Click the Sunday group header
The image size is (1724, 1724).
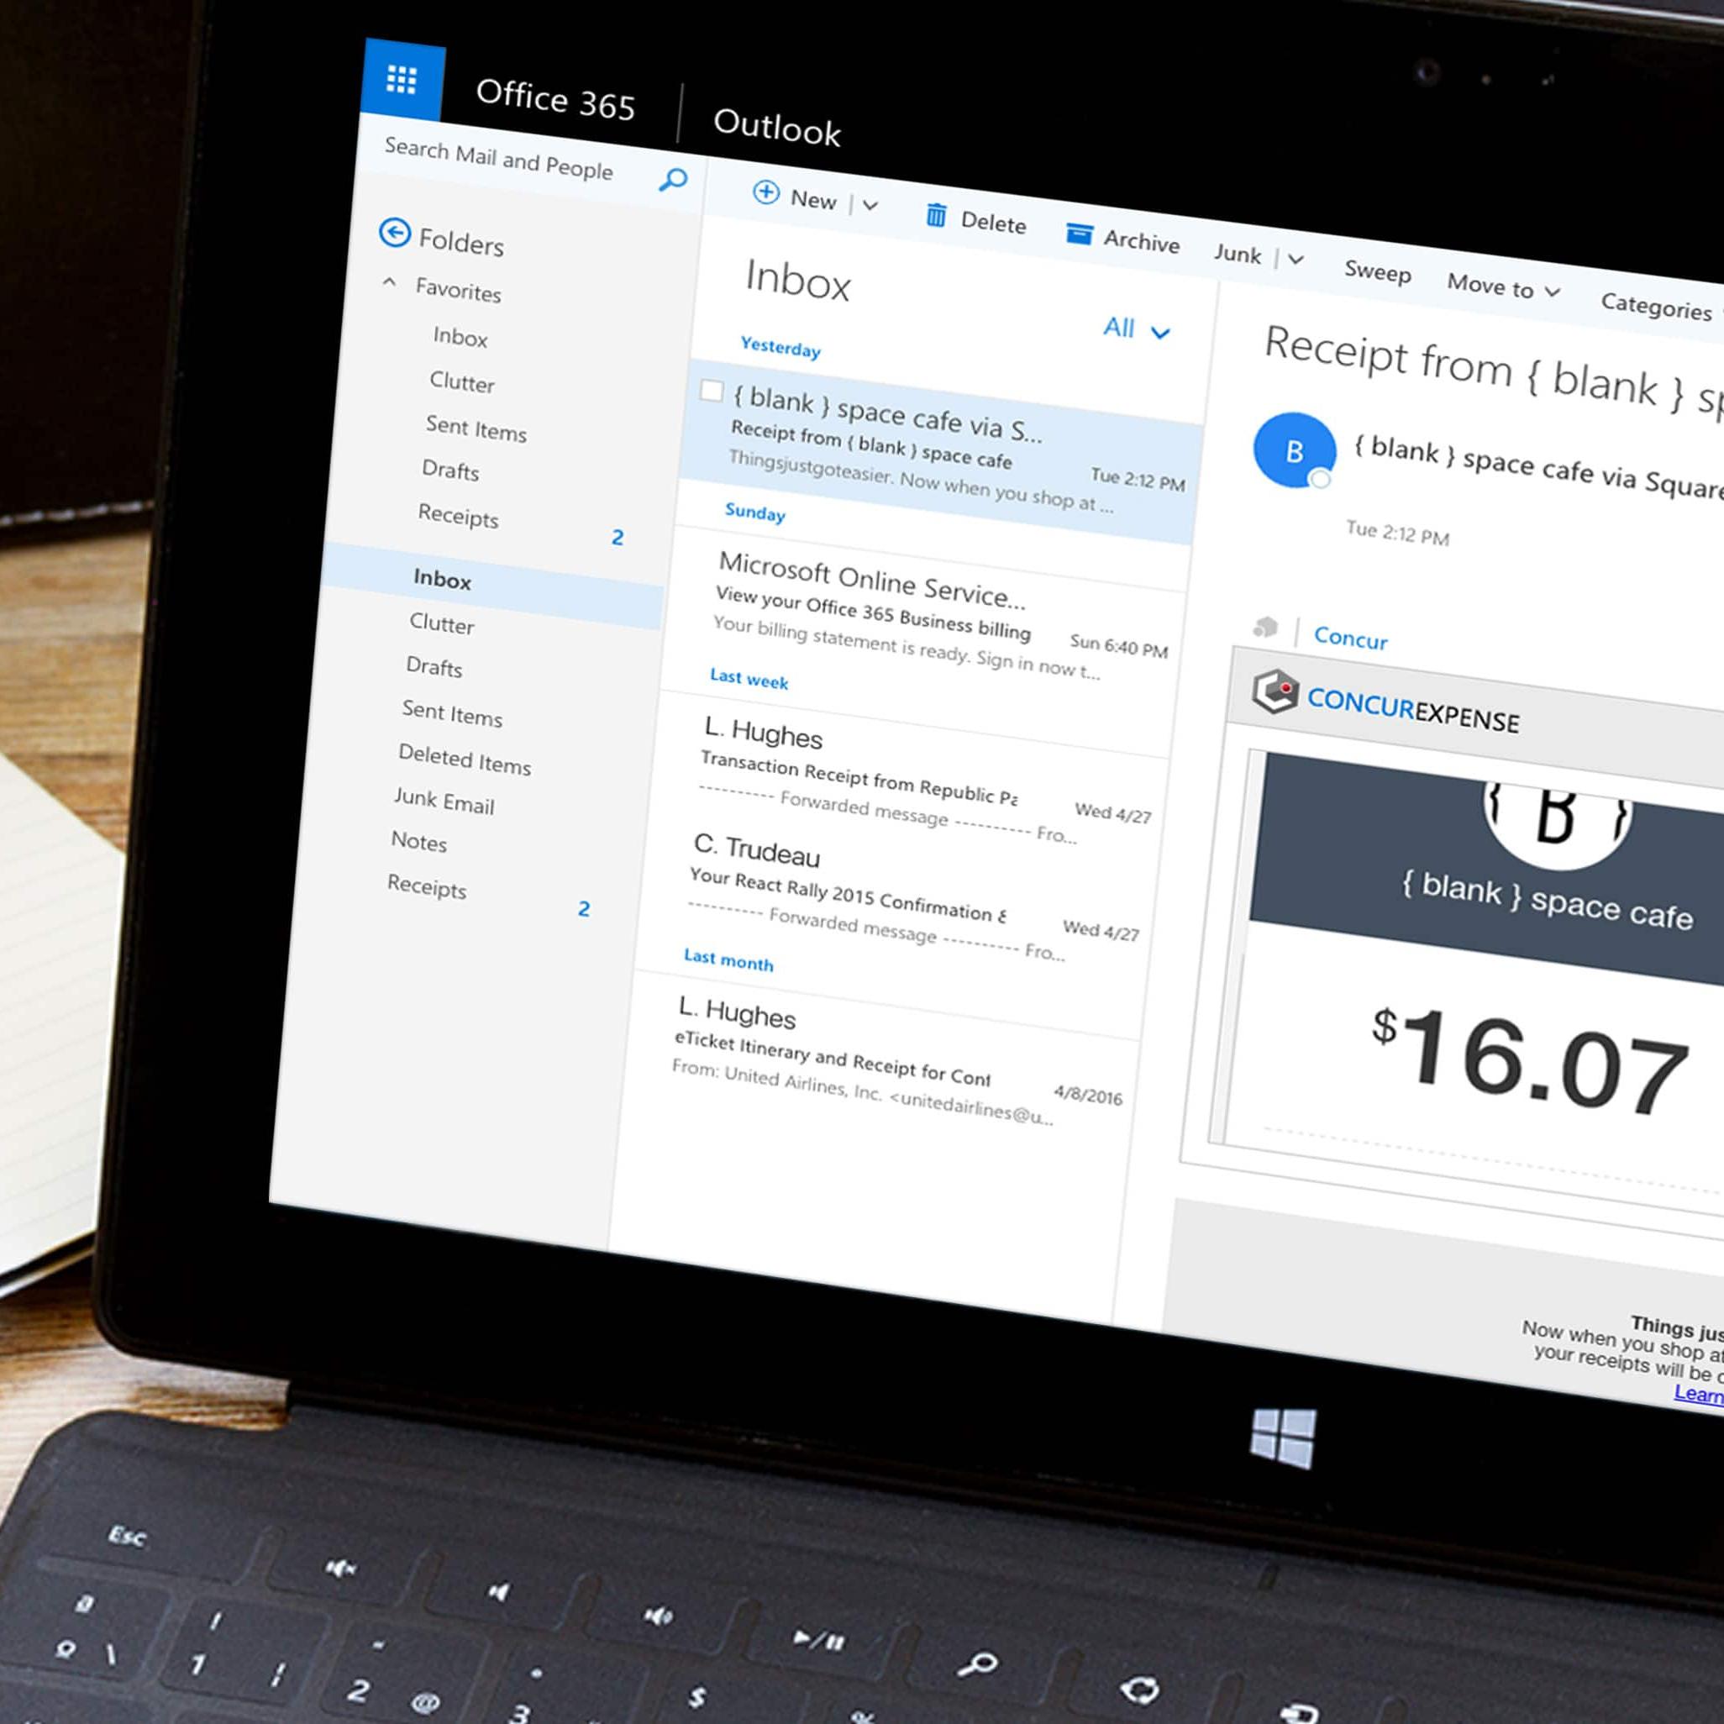click(755, 512)
